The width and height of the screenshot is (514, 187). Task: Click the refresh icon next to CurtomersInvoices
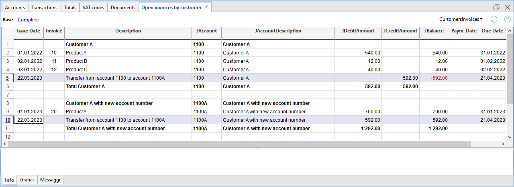pos(494,19)
